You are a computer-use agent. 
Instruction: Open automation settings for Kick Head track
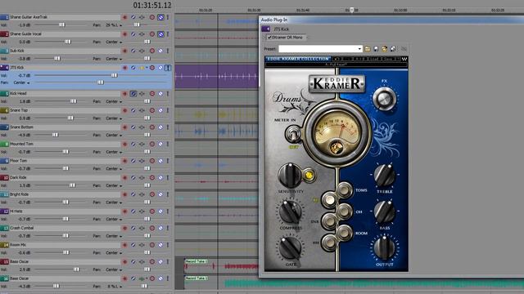click(152, 94)
